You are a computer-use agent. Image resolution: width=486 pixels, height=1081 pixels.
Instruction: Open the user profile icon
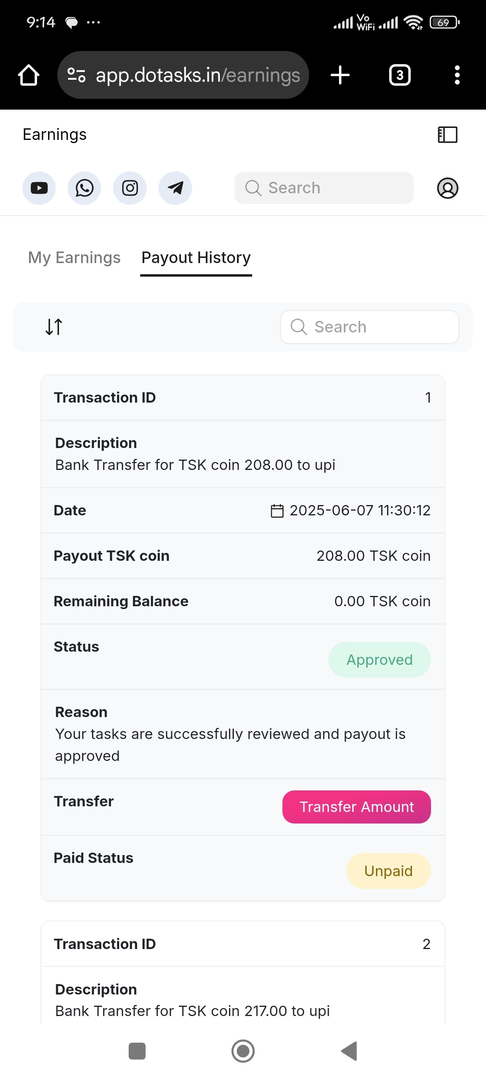point(447,188)
